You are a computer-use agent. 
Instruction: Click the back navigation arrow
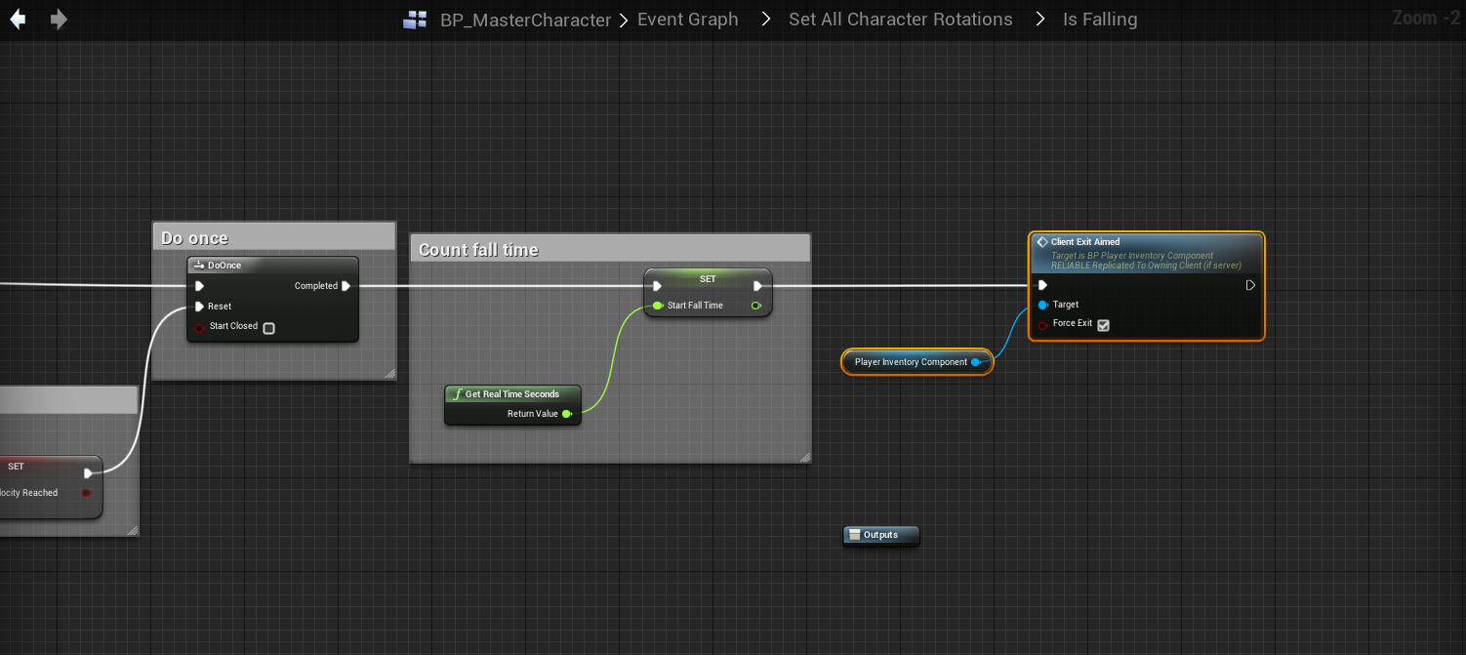(x=18, y=20)
